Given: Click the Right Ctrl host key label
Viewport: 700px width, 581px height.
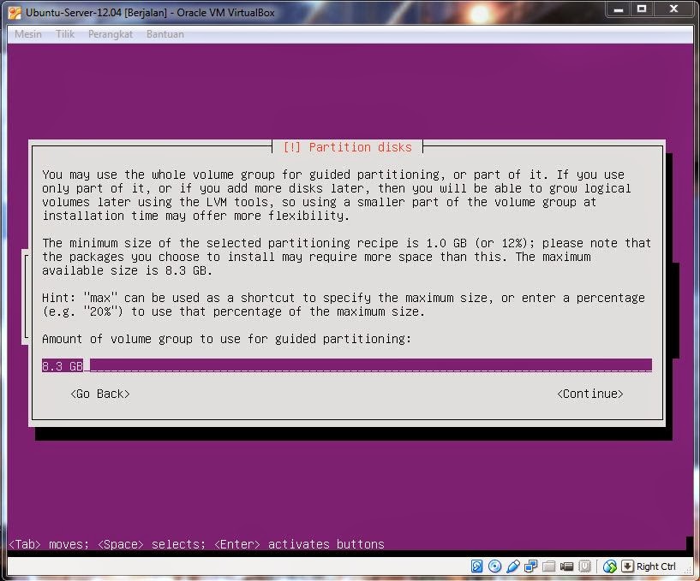Looking at the screenshot, I should tap(655, 566).
